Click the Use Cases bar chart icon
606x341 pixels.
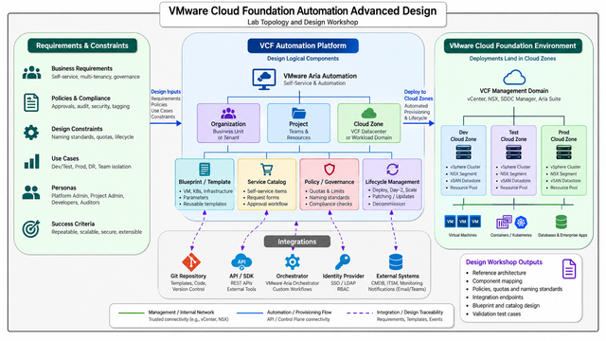31,162
